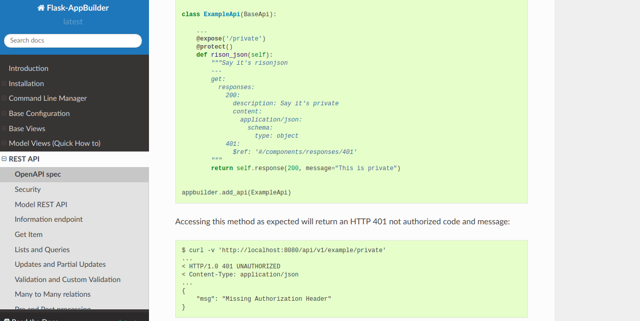Go to Many to Many relations subsection
The height and width of the screenshot is (321, 640).
53,294
